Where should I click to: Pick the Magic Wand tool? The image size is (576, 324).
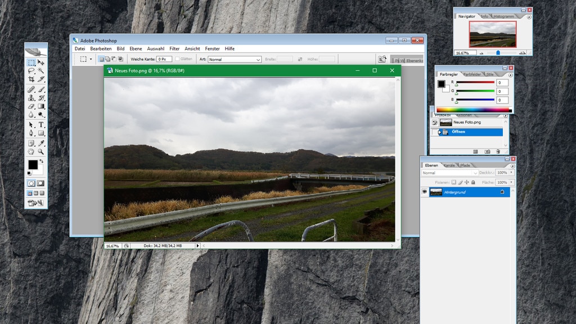click(41, 71)
